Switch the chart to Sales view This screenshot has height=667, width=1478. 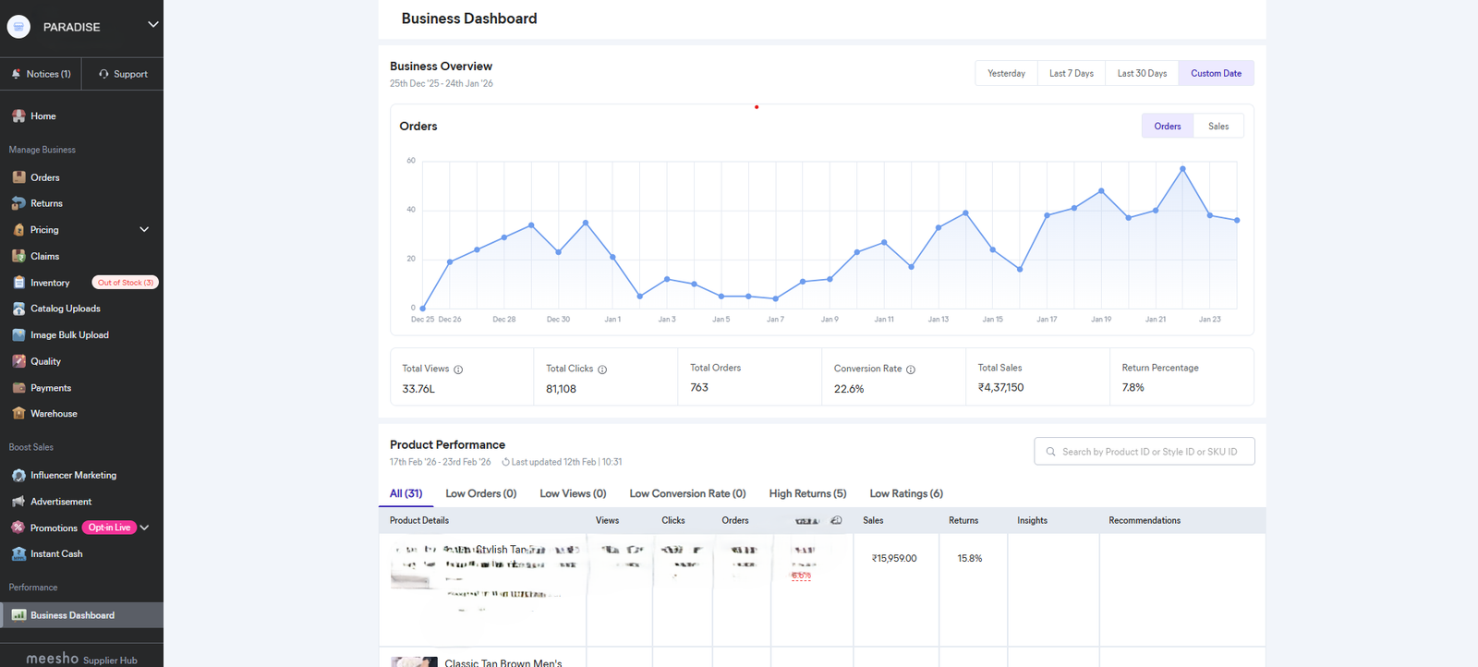pos(1218,127)
